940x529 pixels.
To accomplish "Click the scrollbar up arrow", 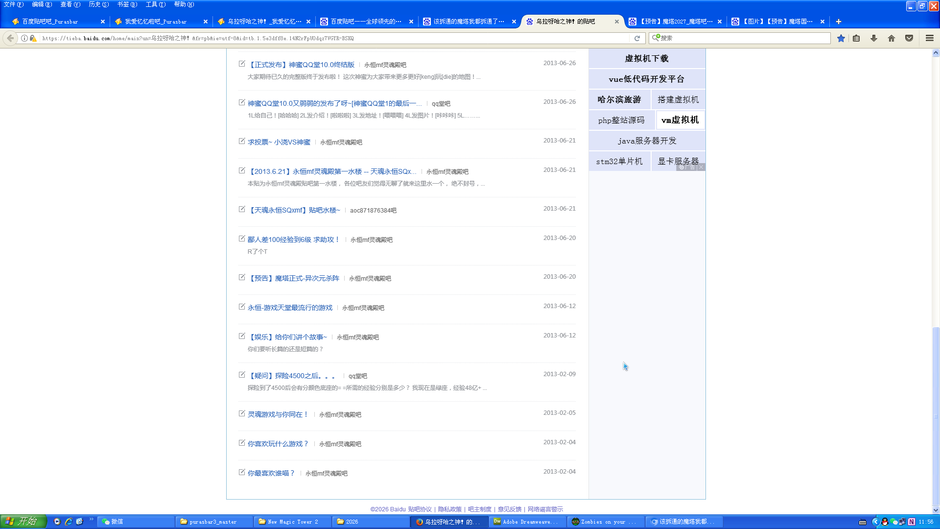I will pos(936,52).
